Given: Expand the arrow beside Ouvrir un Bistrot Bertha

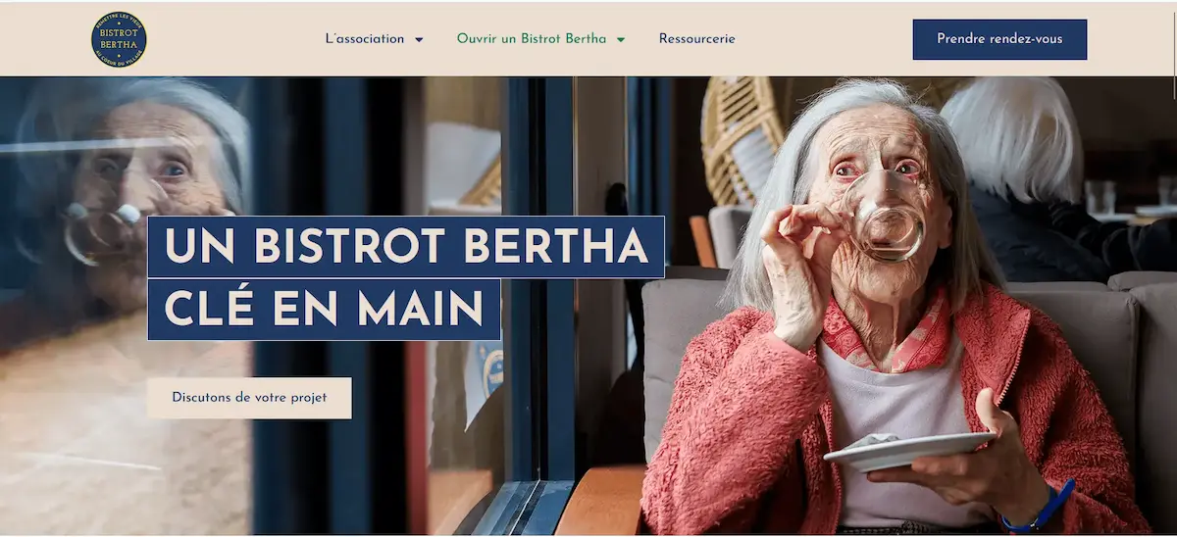Looking at the screenshot, I should pos(620,40).
